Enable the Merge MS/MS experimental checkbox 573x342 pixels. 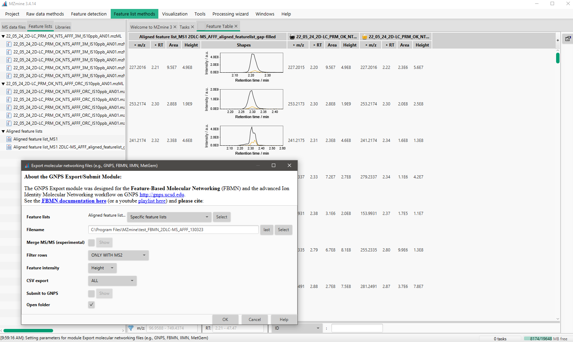click(91, 242)
